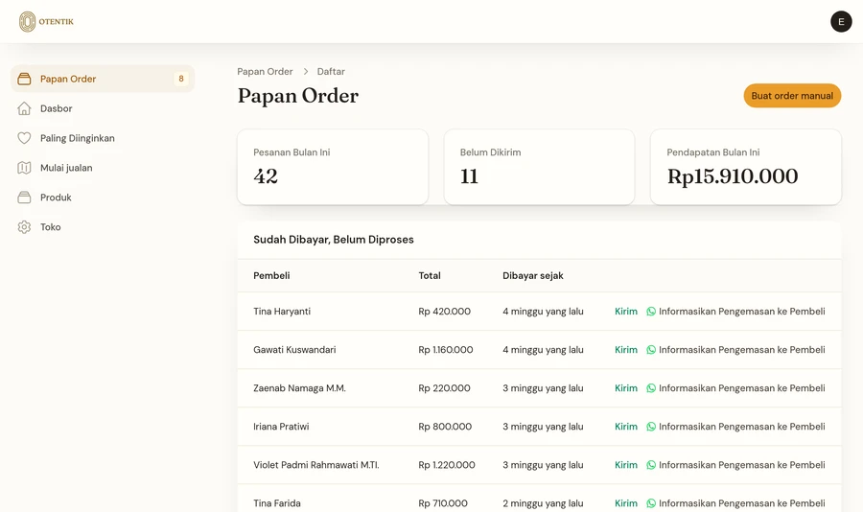
Task: Click the Dasbor home icon
Action: pyautogui.click(x=24, y=108)
